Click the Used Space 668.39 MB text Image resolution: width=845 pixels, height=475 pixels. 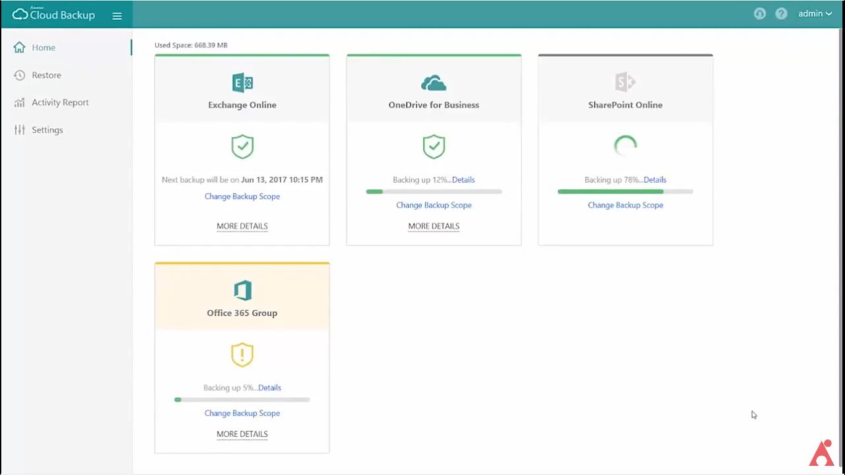tap(191, 46)
